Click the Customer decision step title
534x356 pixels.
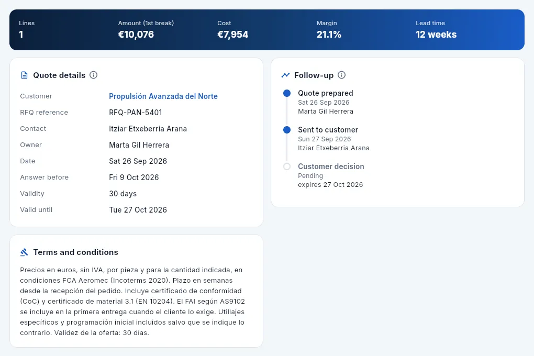coord(331,166)
